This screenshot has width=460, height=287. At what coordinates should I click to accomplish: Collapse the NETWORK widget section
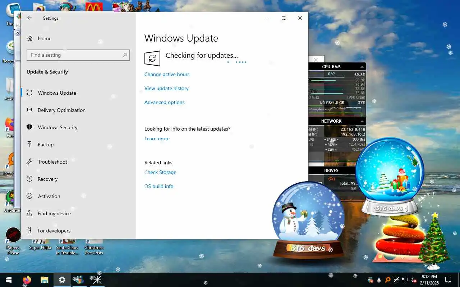[362, 121]
